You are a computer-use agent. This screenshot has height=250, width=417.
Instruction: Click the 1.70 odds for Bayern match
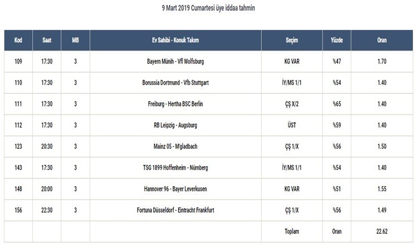click(x=382, y=61)
